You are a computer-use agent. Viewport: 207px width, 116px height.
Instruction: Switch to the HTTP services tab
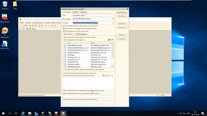(x=81, y=34)
